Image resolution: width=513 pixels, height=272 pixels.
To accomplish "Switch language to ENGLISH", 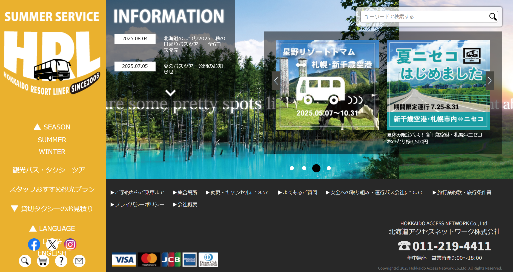I will point(52,253).
